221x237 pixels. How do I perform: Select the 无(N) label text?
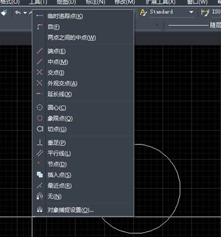tap(54, 196)
